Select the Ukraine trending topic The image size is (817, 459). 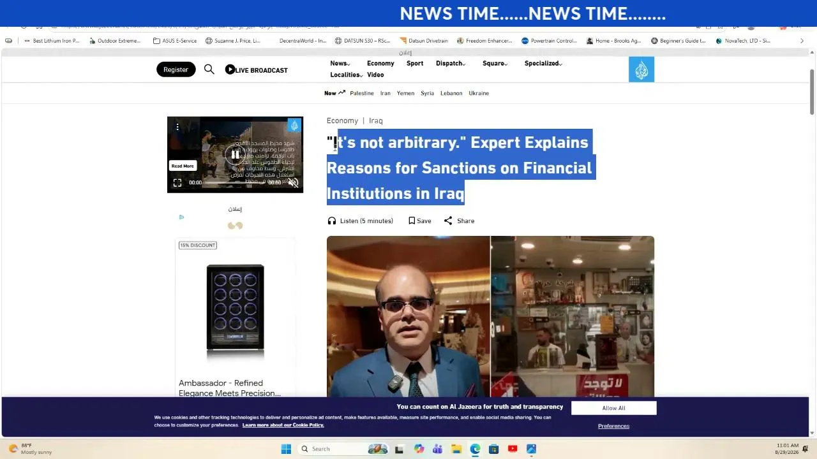pos(479,93)
